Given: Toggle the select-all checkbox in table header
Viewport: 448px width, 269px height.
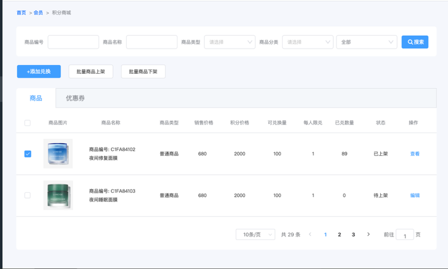Looking at the screenshot, I should click(27, 123).
